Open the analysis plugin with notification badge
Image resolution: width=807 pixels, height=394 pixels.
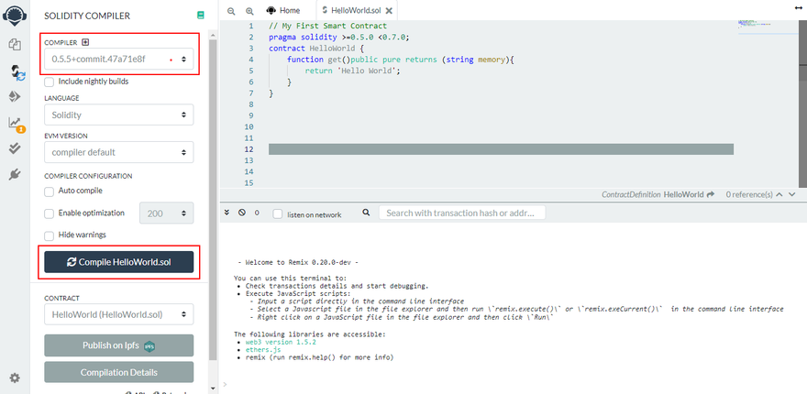click(15, 123)
